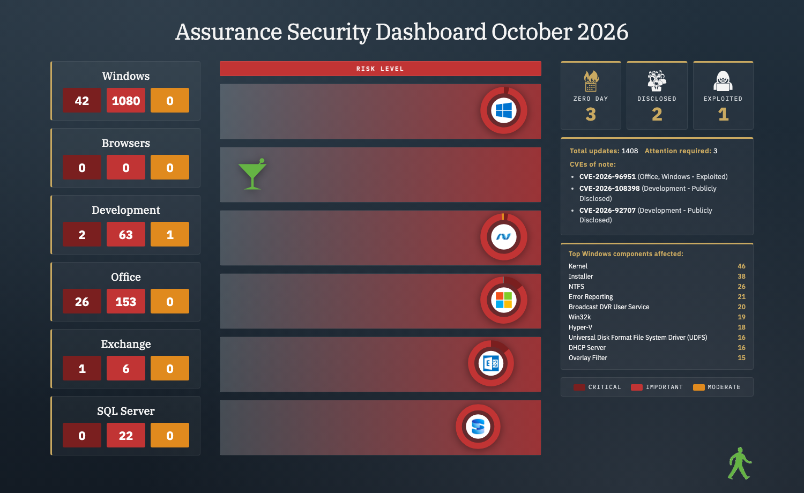Click the Windows category heading
Viewport: 804px width, 493px height.
126,76
